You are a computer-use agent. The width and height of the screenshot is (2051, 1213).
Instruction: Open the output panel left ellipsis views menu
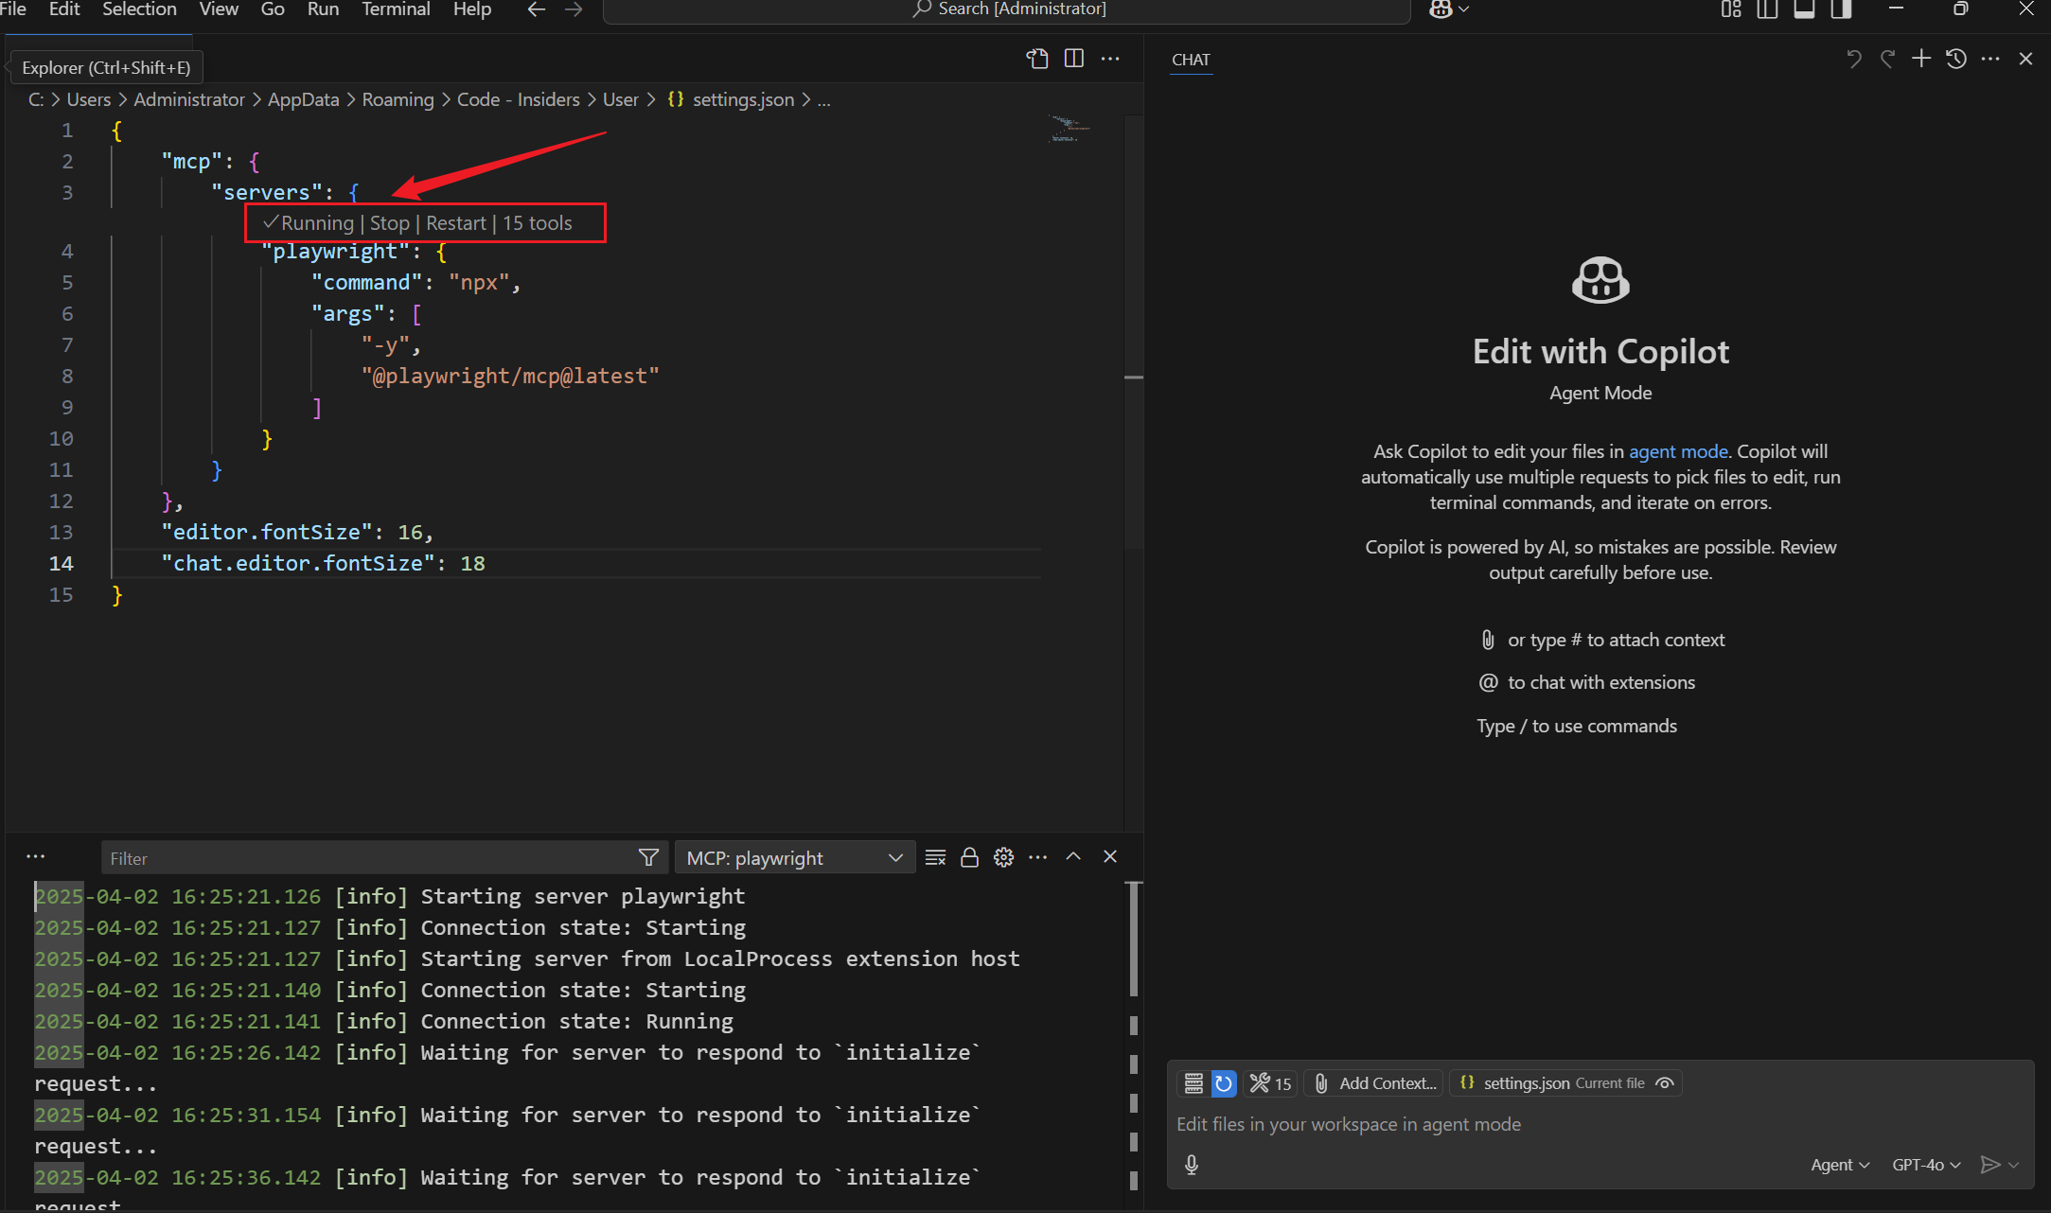36,857
